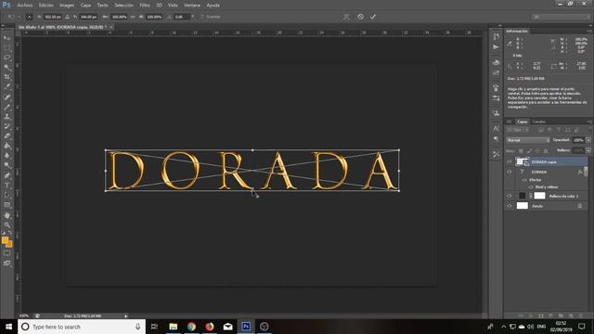Select the Rectangular Marquee tool

[6, 47]
